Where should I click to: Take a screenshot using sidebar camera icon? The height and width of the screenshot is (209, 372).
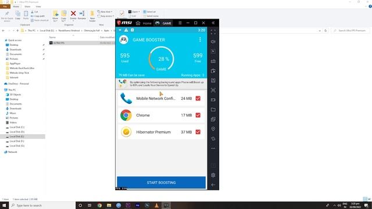coord(213,91)
